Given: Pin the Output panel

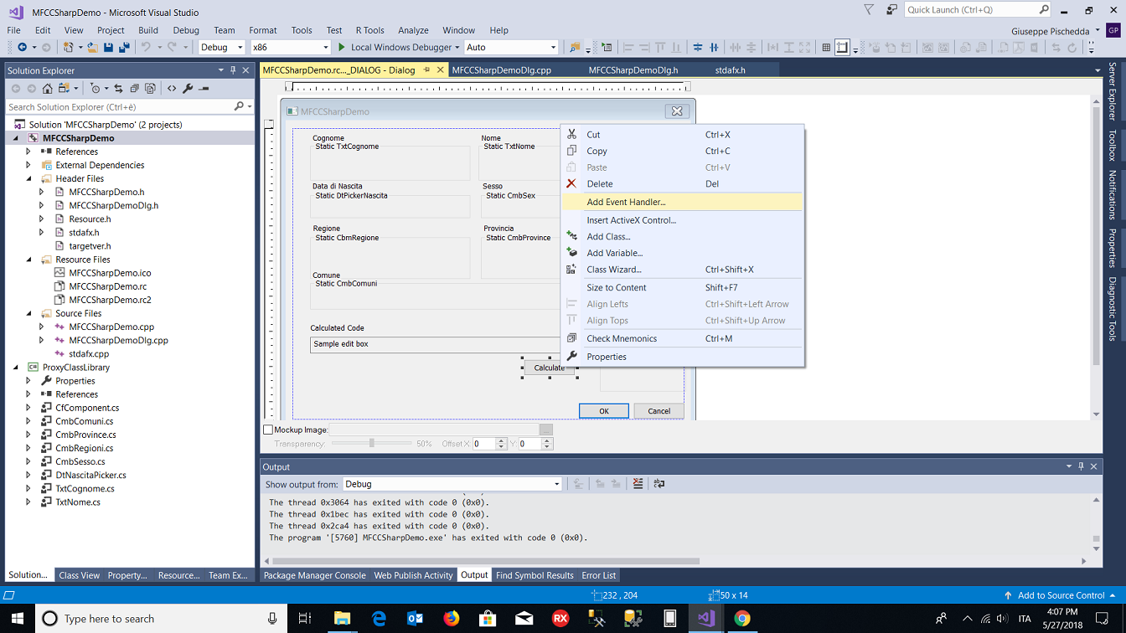Looking at the screenshot, I should 1081,466.
